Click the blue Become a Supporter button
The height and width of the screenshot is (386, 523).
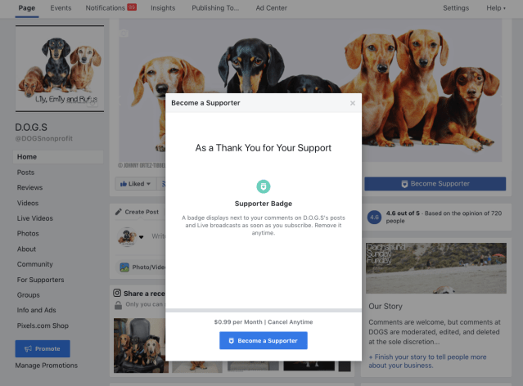264,340
